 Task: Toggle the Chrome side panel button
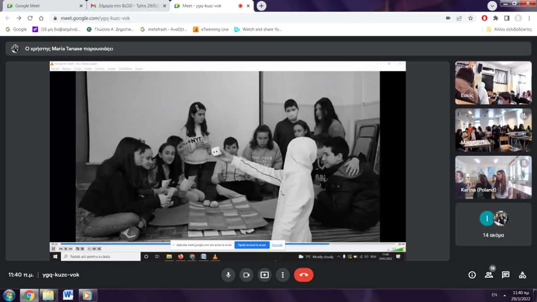tap(507, 18)
